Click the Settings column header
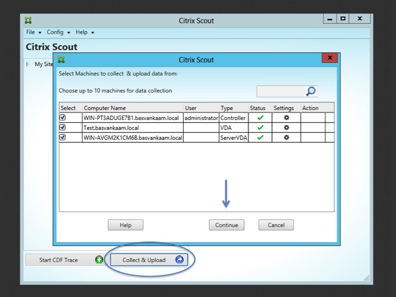This screenshot has height=297, width=396. pos(287,108)
